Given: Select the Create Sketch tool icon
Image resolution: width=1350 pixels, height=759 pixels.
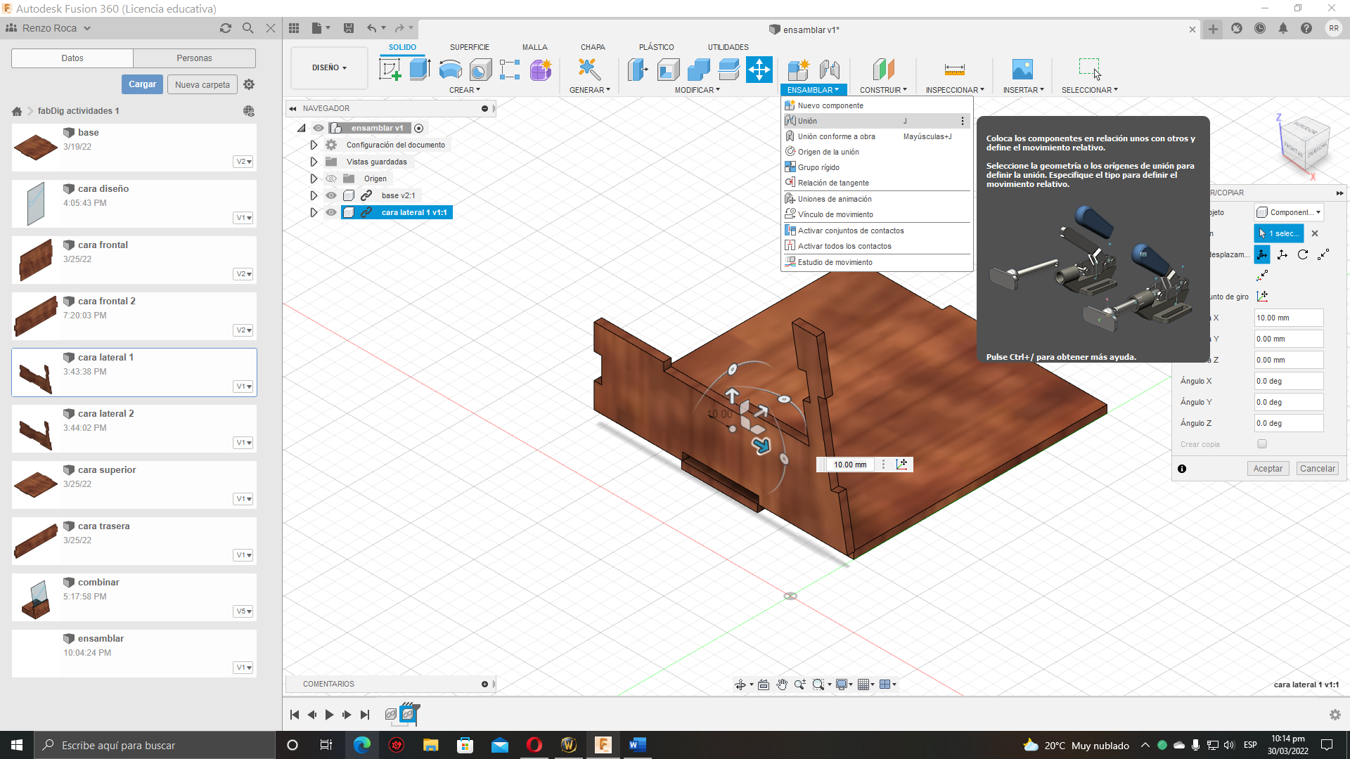Looking at the screenshot, I should point(390,70).
